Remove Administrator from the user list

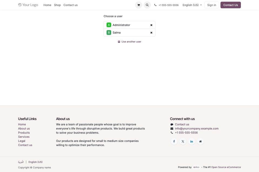pyautogui.click(x=151, y=25)
